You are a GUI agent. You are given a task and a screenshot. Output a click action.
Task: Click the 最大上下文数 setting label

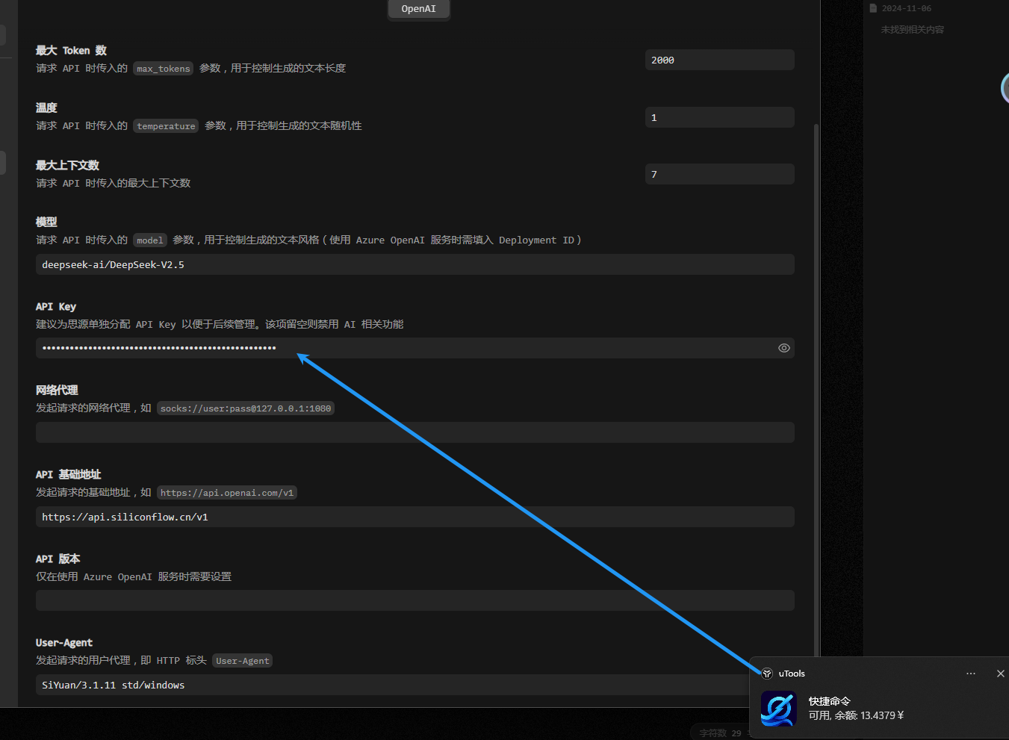67,165
